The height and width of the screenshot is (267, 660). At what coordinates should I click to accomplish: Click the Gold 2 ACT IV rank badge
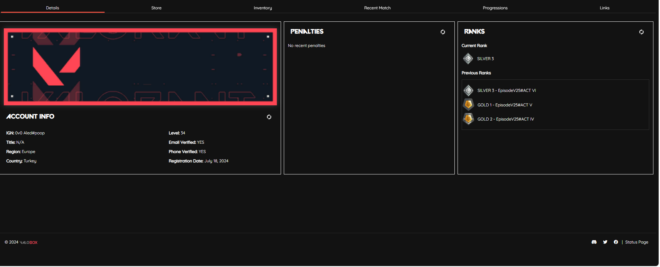click(468, 119)
